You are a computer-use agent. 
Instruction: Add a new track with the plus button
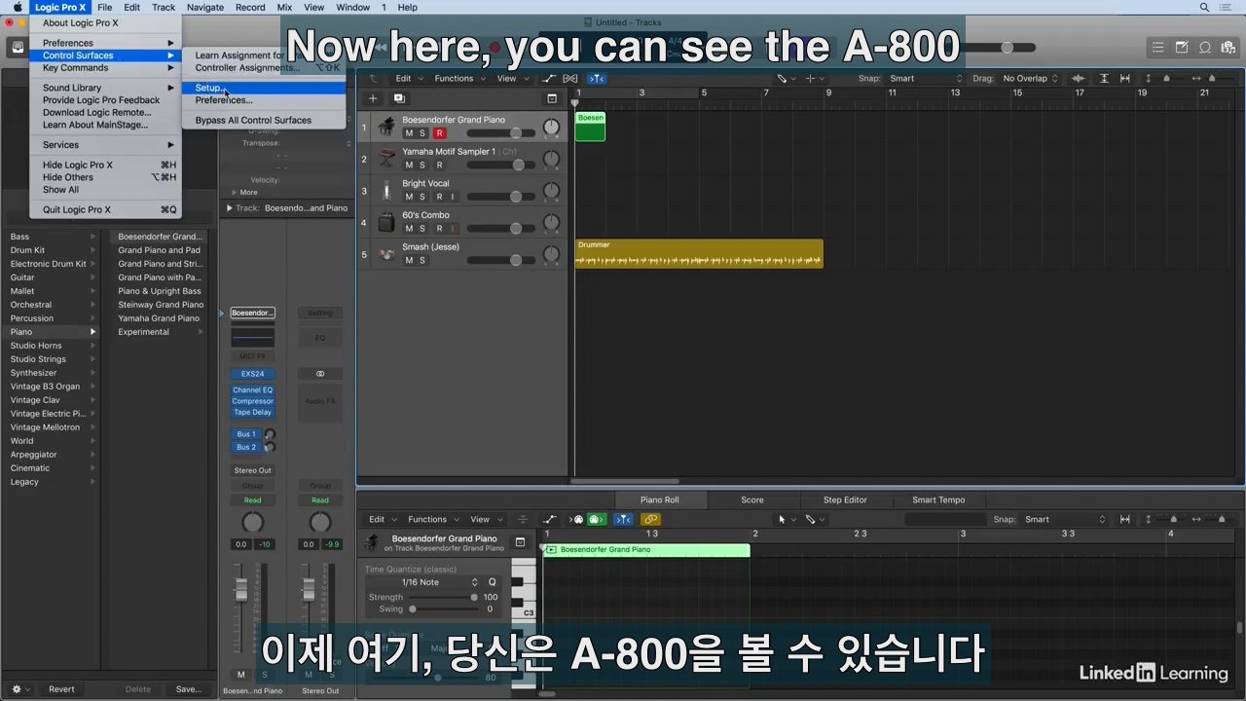click(x=372, y=98)
